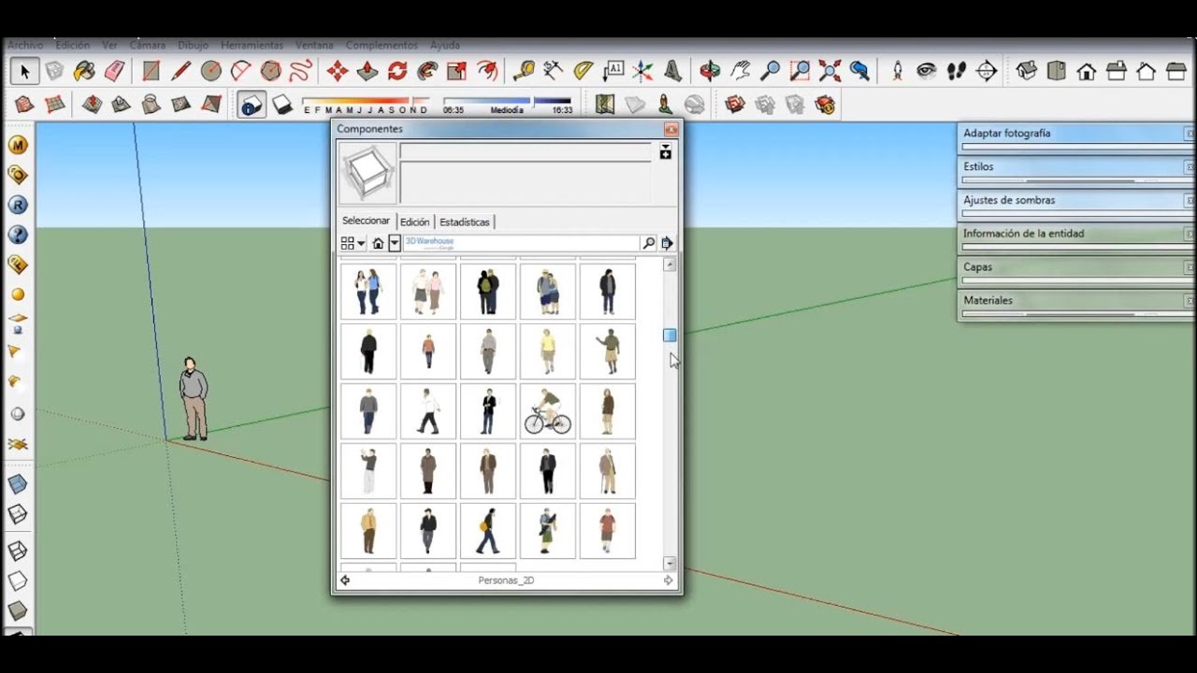The height and width of the screenshot is (673, 1197).
Task: Toggle the secondary selection pane in Componentes
Action: (665, 151)
